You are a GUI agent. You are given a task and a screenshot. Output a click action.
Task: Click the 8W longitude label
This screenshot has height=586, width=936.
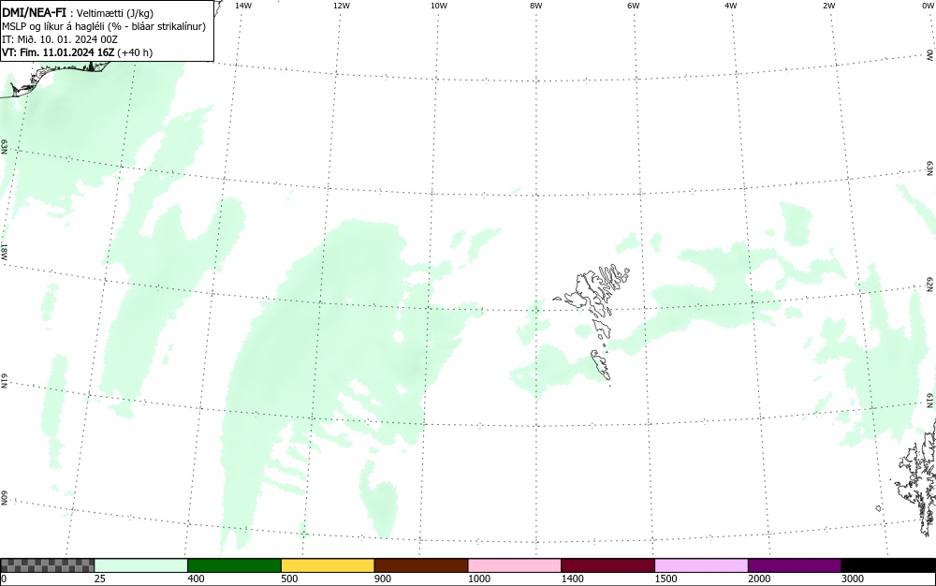point(536,6)
